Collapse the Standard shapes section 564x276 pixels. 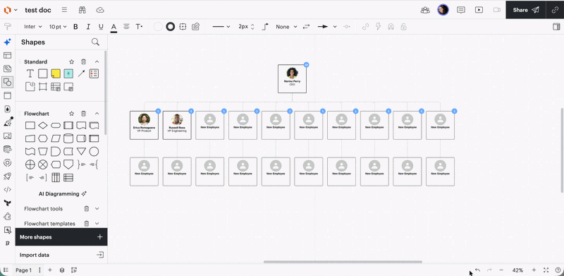[x=97, y=61]
